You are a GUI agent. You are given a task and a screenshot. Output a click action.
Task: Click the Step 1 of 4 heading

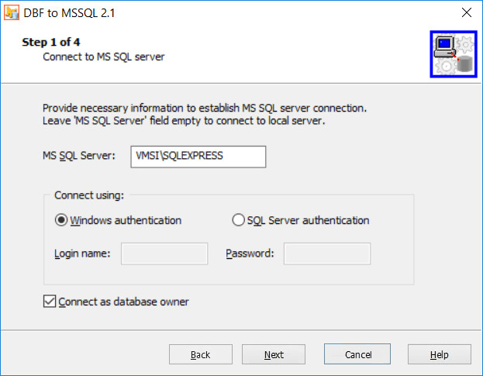click(51, 42)
